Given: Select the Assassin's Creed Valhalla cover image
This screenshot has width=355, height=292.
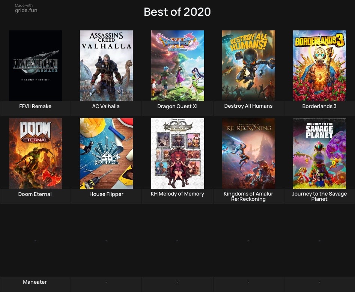Looking at the screenshot, I should tap(107, 66).
